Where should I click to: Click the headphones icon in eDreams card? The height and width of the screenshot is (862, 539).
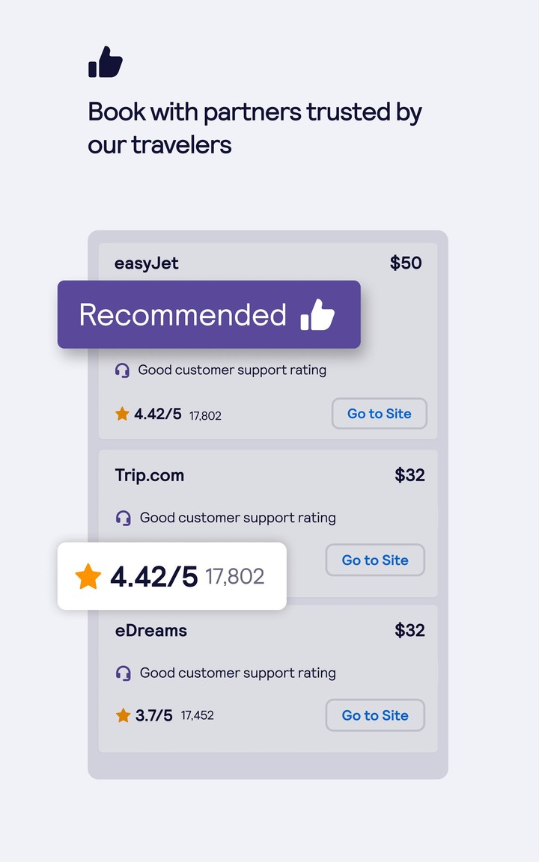click(124, 673)
